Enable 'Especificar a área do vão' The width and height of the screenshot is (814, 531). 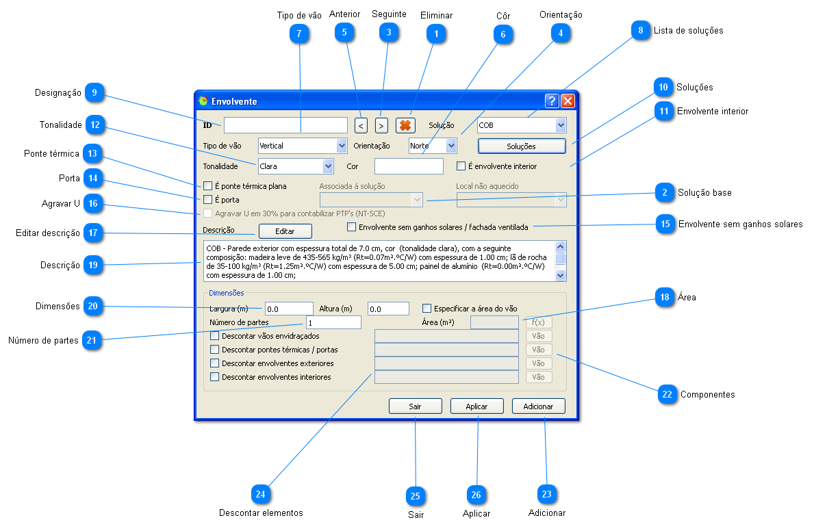(427, 309)
